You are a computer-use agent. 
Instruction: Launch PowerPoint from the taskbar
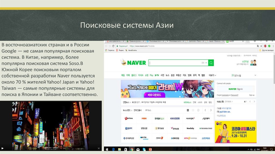[150, 149]
